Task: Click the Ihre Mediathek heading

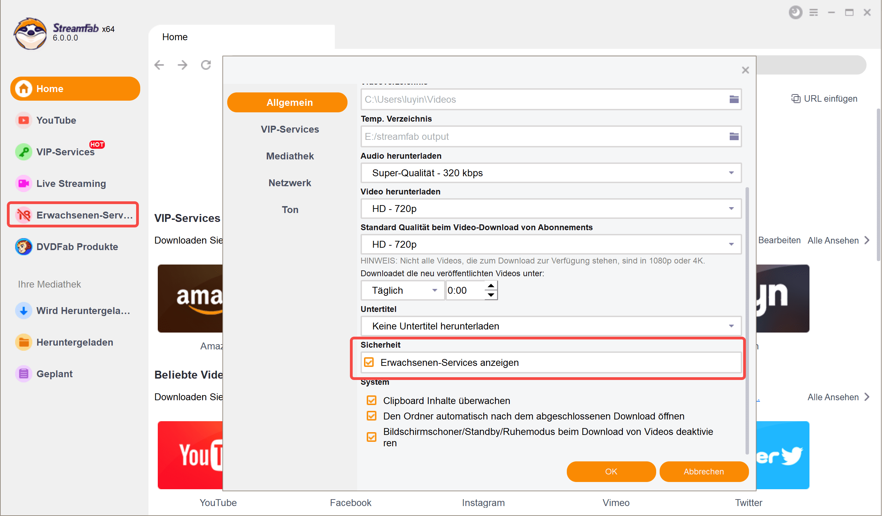Action: [49, 284]
